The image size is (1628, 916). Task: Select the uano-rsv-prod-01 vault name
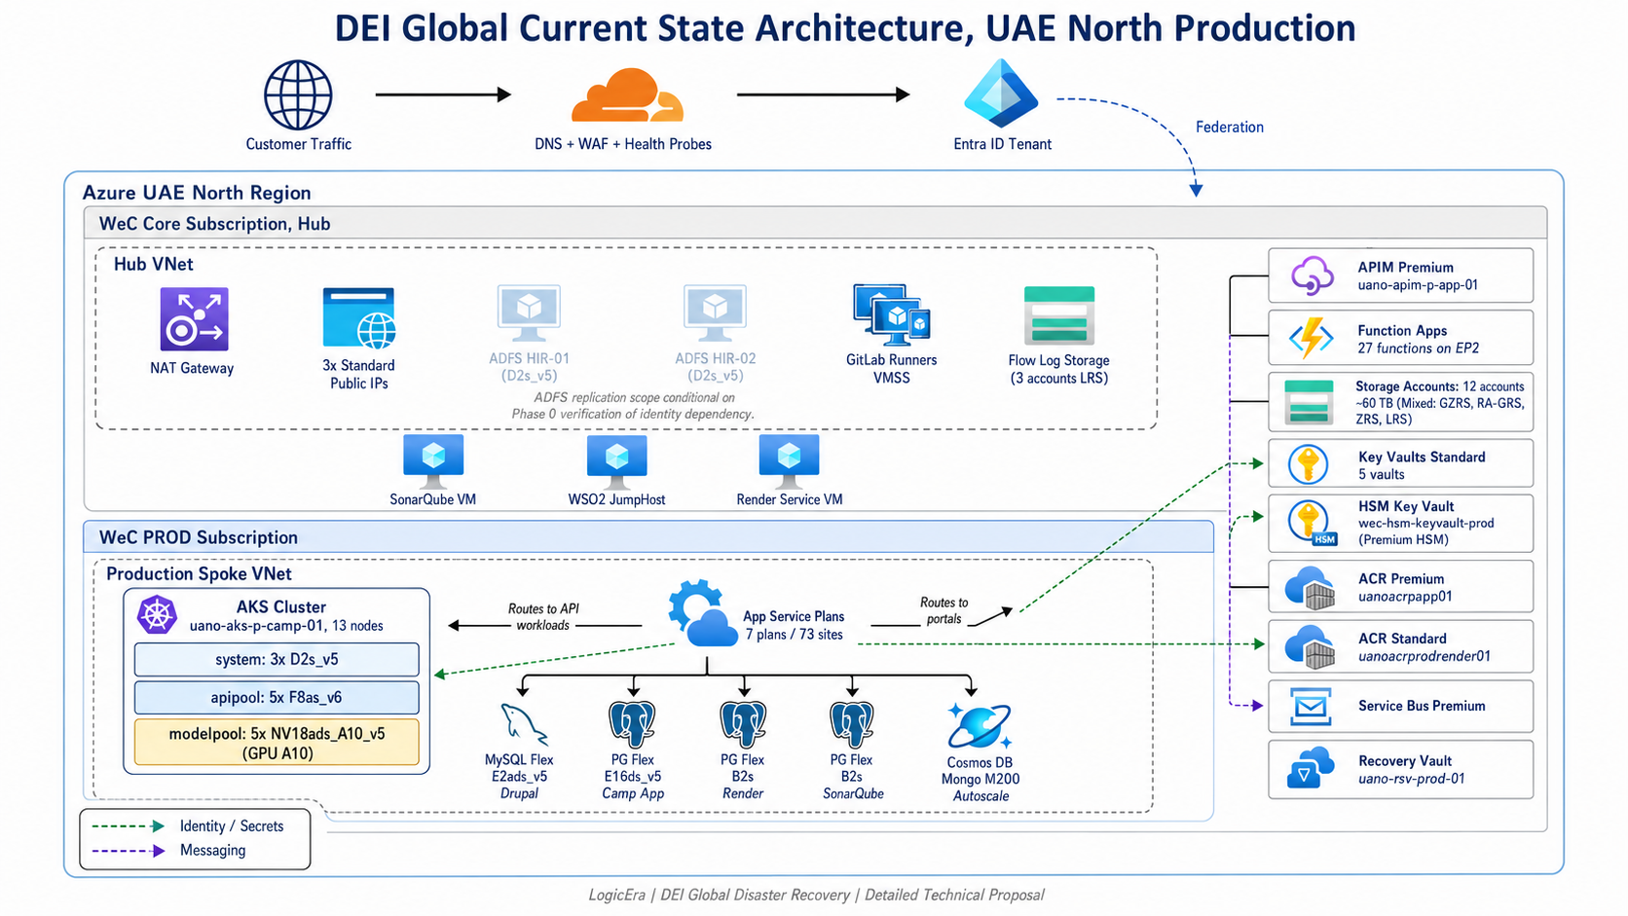tap(1411, 779)
